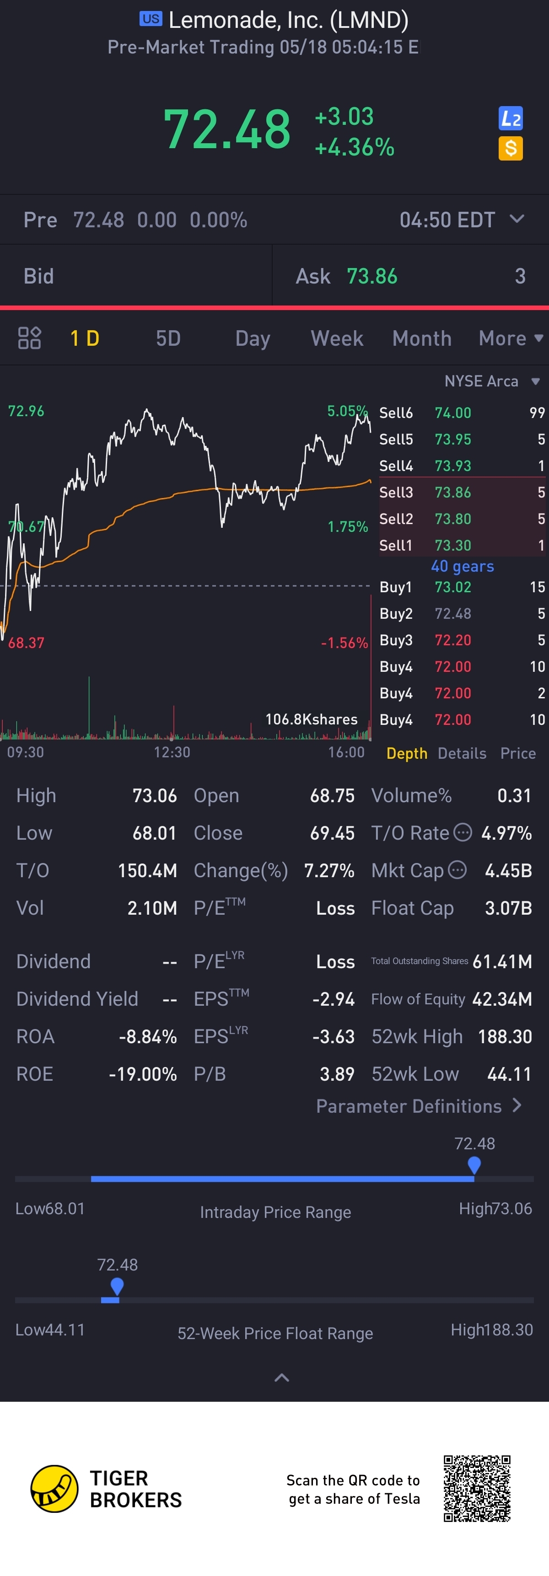Select the Sell4 73.93 order row
549x1576 pixels.
pos(462,466)
